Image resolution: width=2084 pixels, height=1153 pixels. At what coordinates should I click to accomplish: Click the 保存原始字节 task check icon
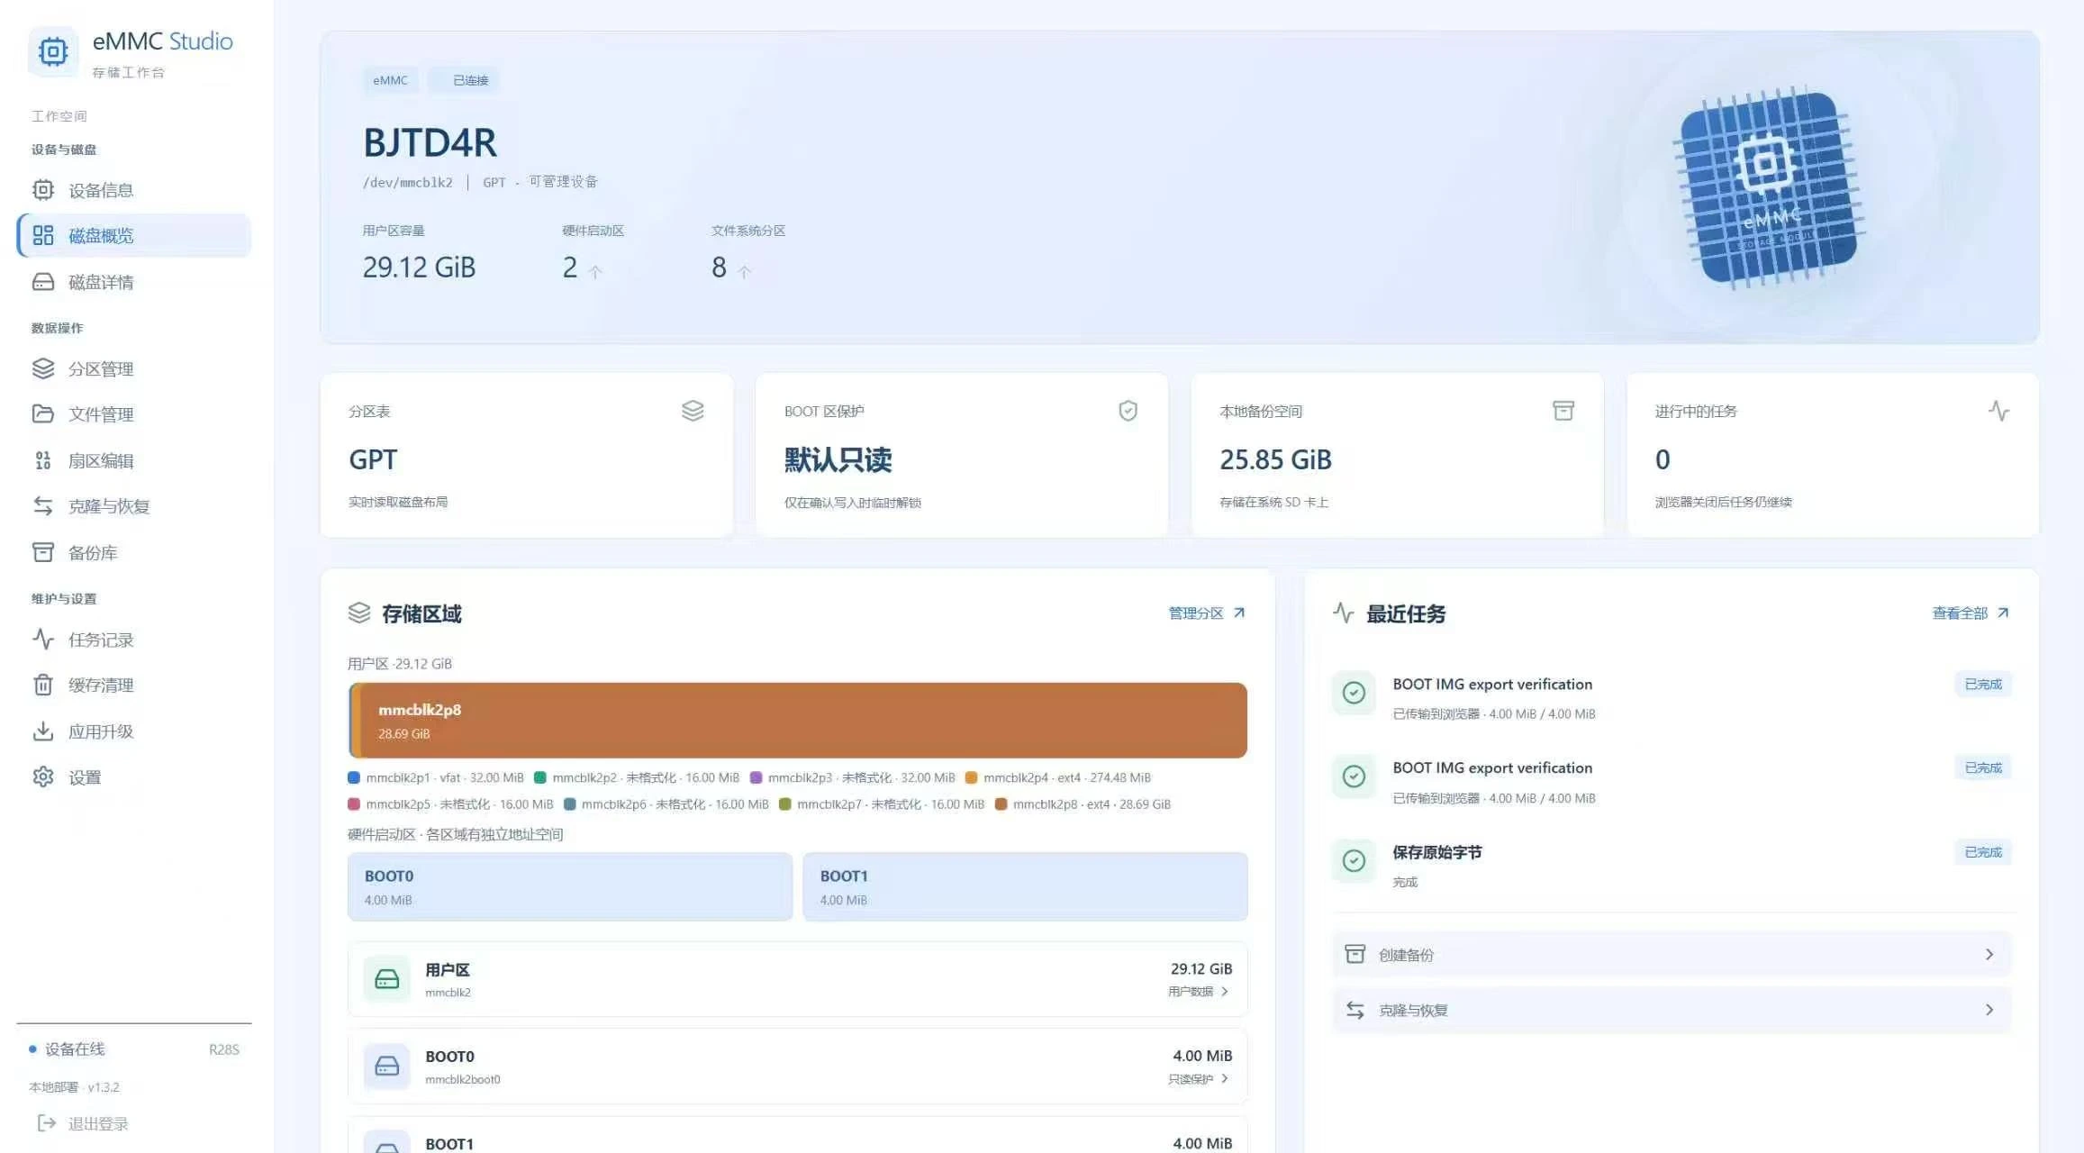click(x=1354, y=860)
